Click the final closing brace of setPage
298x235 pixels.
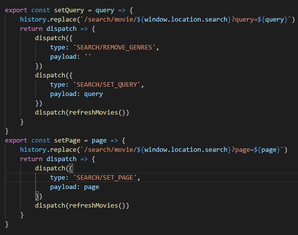click(7, 224)
